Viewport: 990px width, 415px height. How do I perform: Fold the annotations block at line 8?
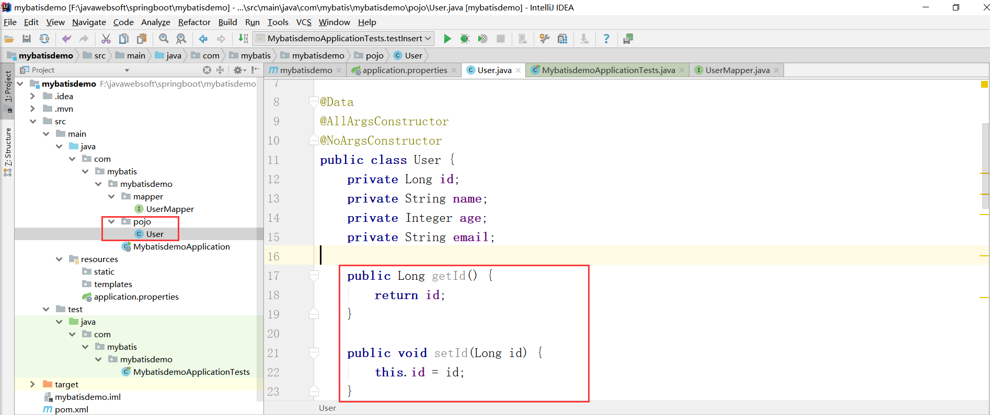[314, 102]
